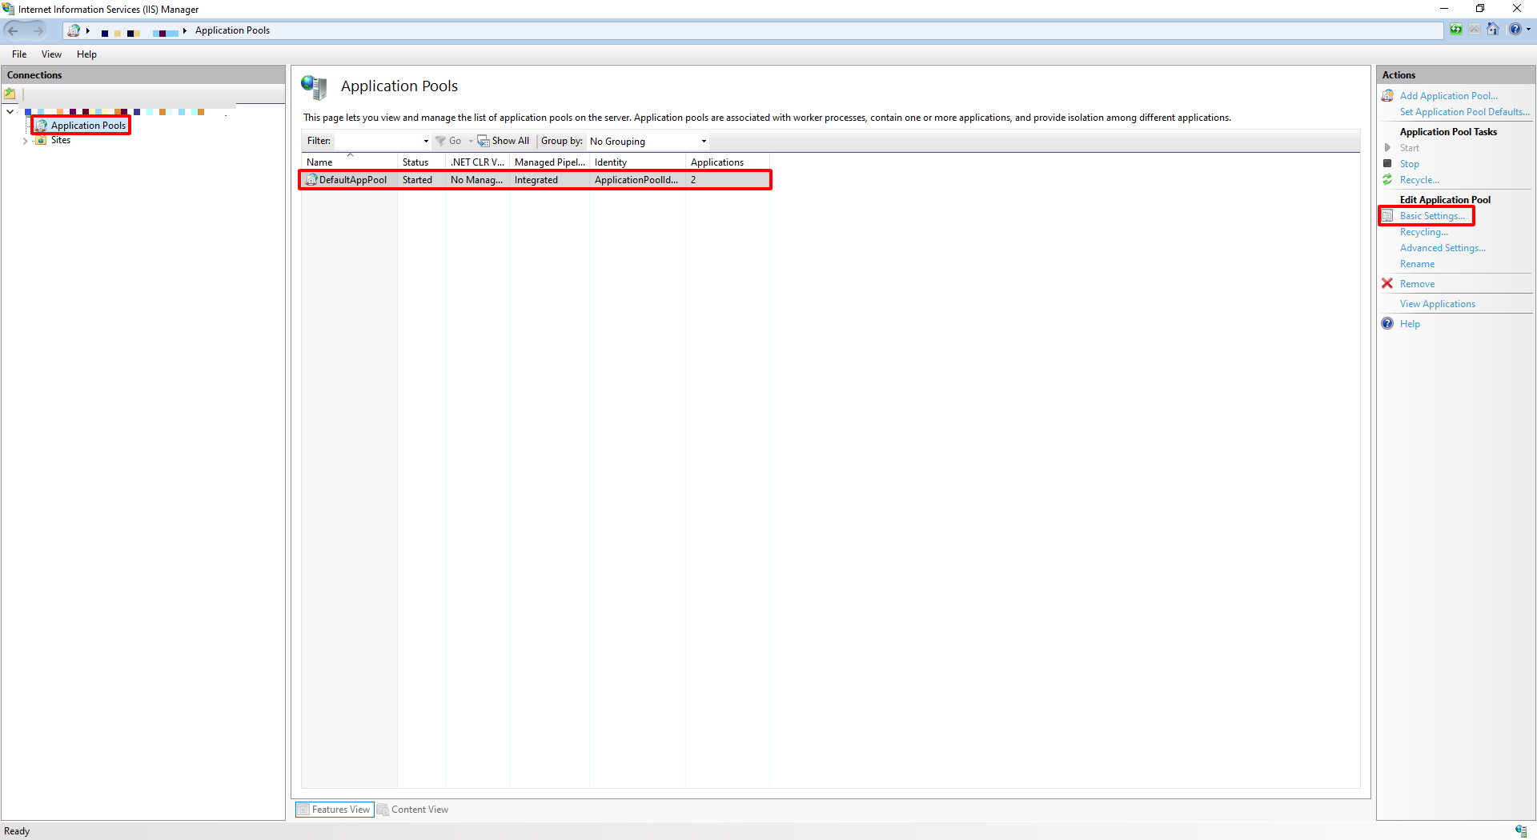Select the DefaultAppPool row
The width and height of the screenshot is (1537, 840).
coord(535,180)
